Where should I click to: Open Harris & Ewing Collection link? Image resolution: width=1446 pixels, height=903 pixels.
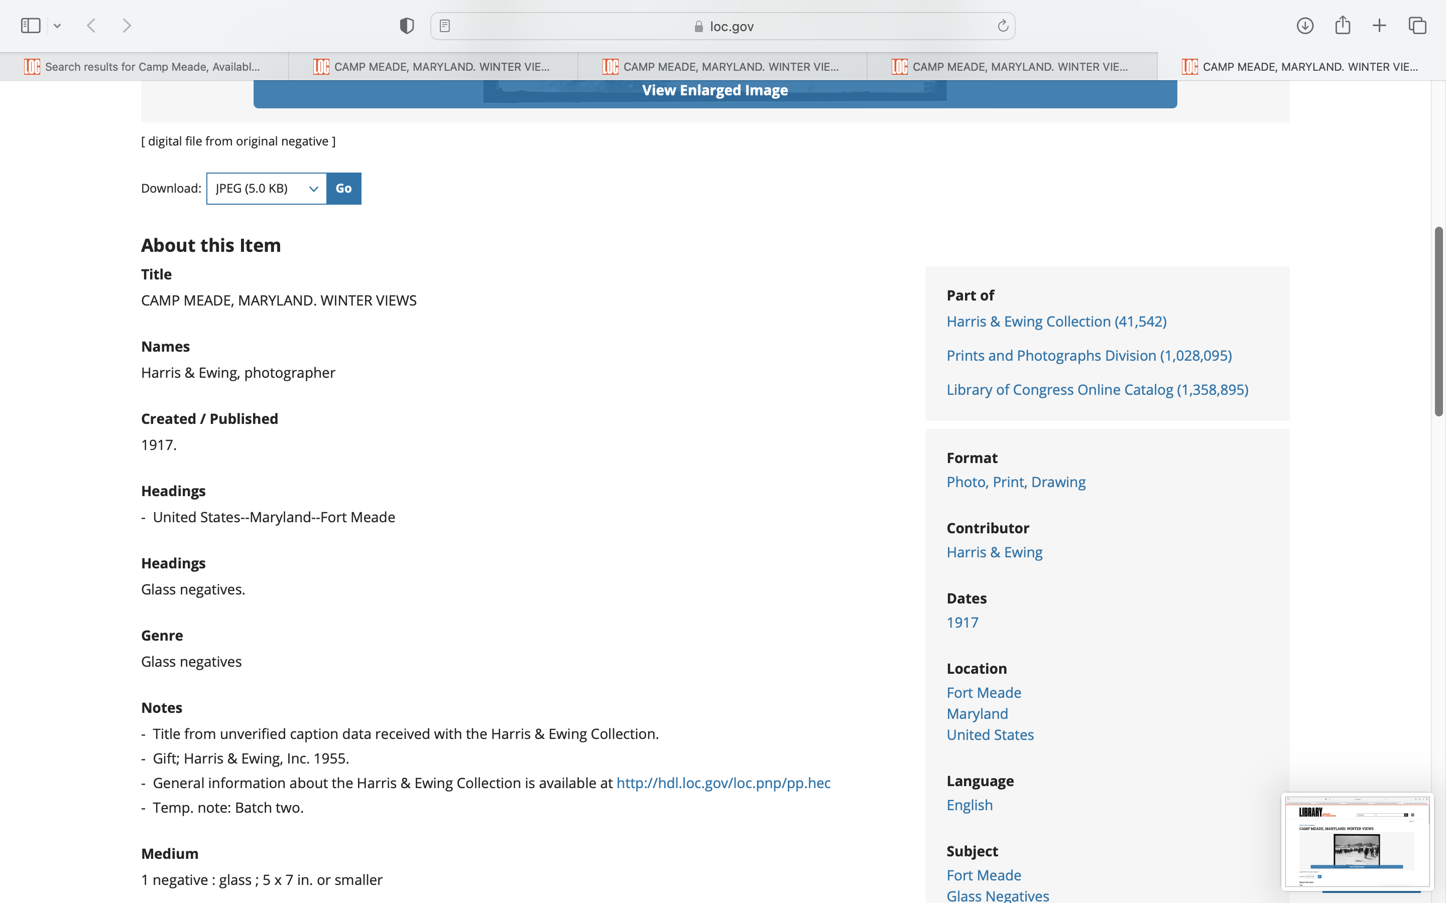click(x=1056, y=321)
